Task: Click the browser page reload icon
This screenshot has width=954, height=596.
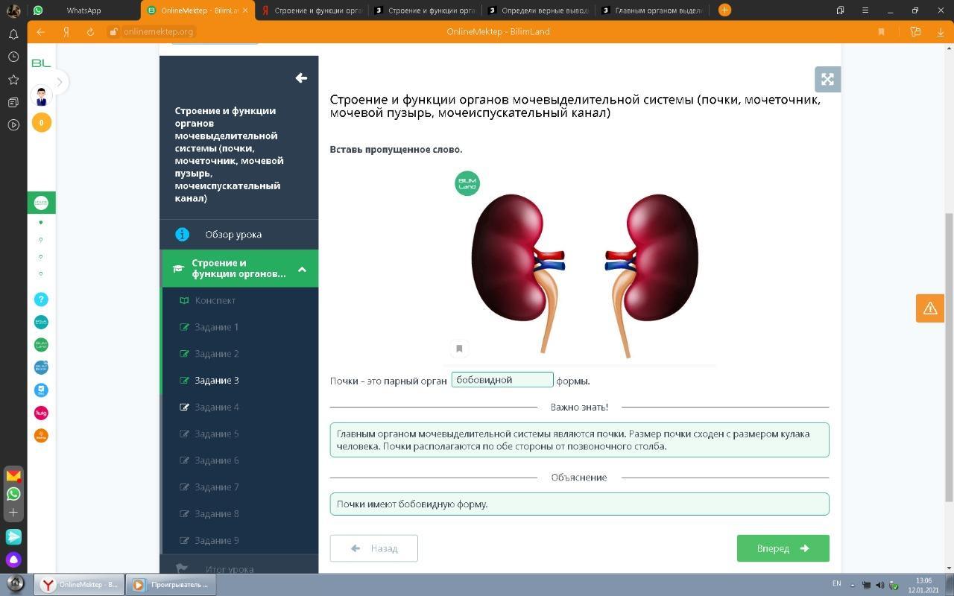Action: (90, 32)
